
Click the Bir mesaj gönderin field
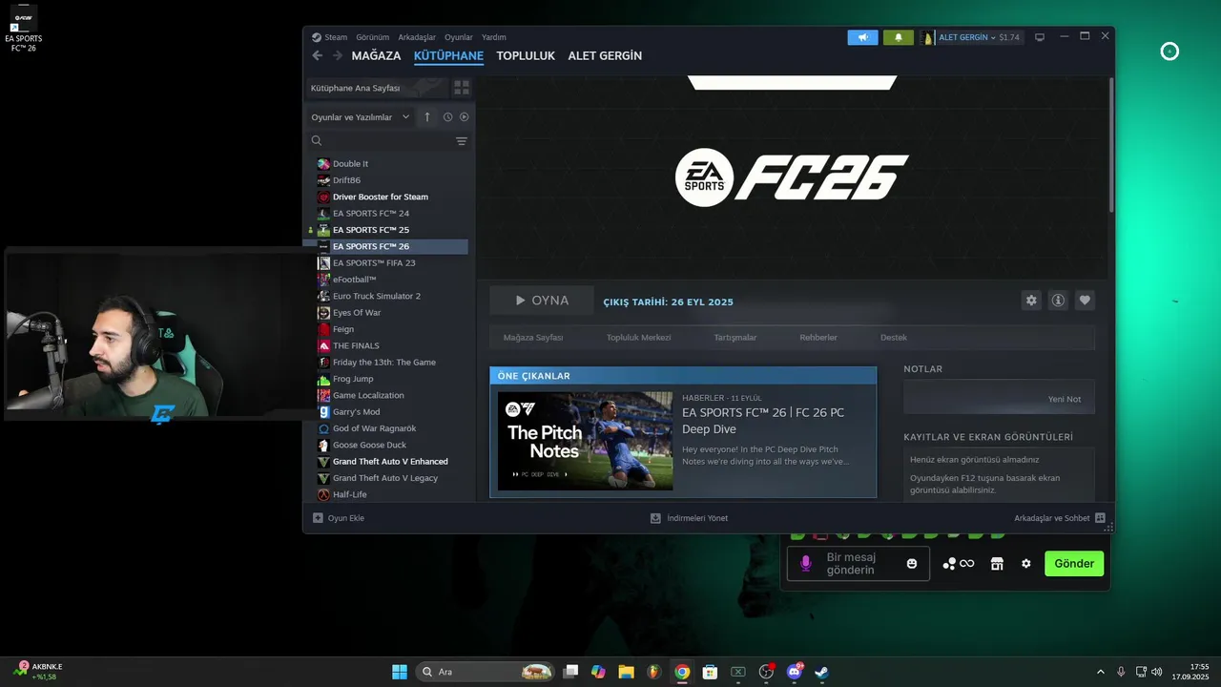point(857,564)
